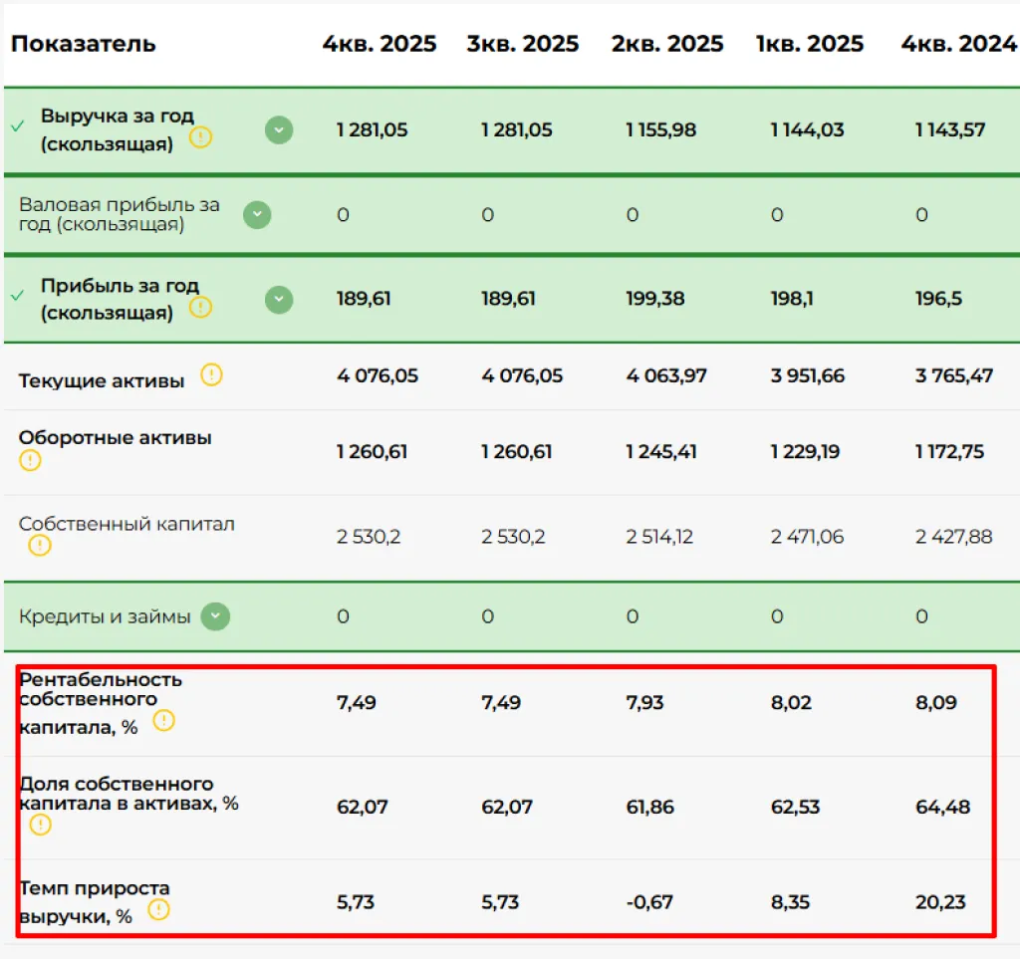Image resolution: width=1020 pixels, height=959 pixels.
Task: Click info icon under Собственный капитал
Action: pyautogui.click(x=39, y=545)
